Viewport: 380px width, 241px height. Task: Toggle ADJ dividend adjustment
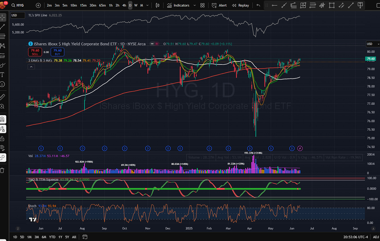376,237
